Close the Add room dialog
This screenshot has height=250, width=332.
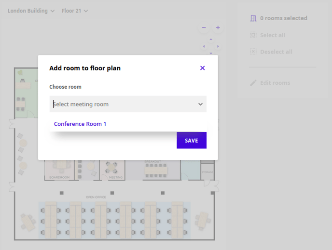pyautogui.click(x=202, y=68)
